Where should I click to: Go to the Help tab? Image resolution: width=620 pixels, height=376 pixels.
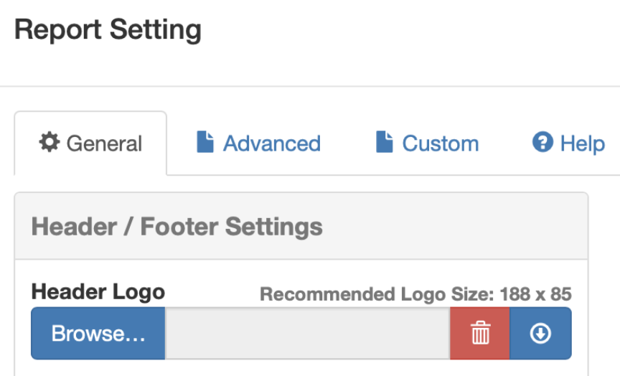point(568,144)
